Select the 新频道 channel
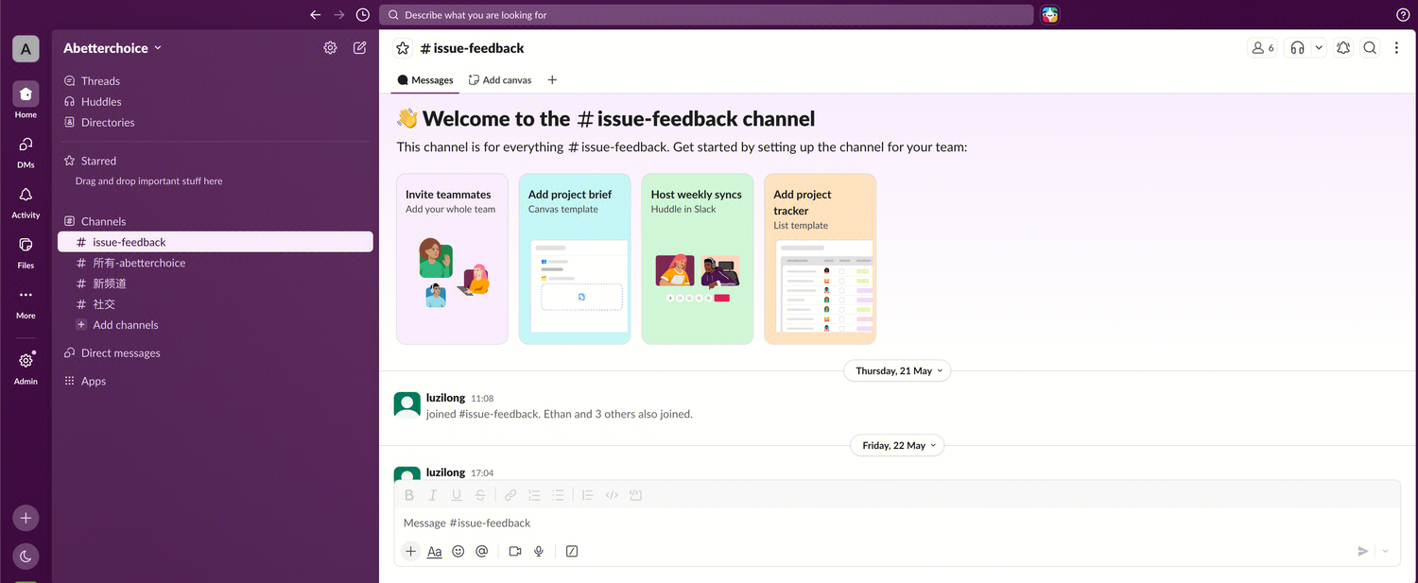The image size is (1418, 583). 216,283
